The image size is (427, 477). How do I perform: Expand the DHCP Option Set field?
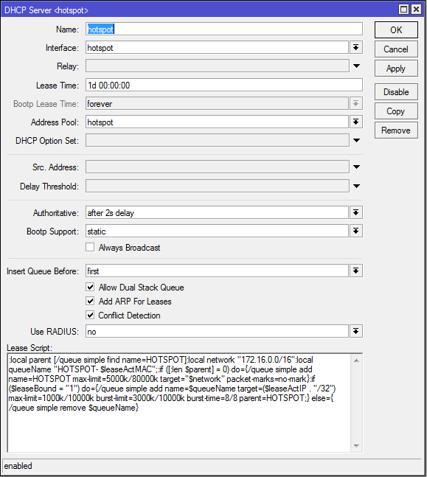pos(356,140)
